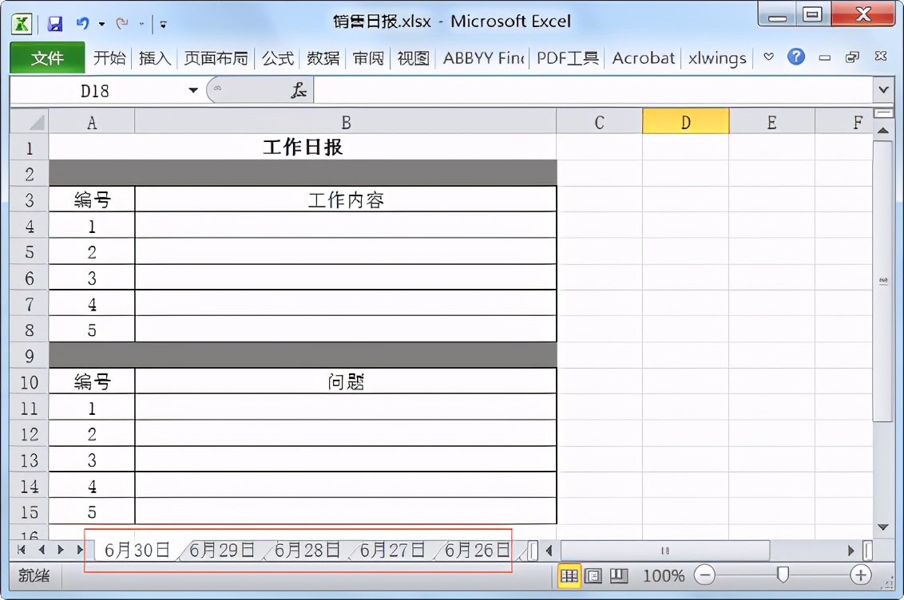The image size is (904, 600).
Task: Open the 文件 menu
Action: click(46, 57)
